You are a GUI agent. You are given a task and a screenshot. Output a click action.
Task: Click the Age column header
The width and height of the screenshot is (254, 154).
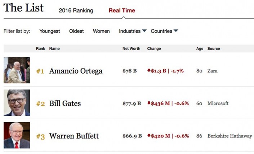(200, 49)
